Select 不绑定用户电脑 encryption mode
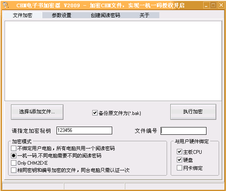Screen dimensions: 226x191 click(13, 148)
